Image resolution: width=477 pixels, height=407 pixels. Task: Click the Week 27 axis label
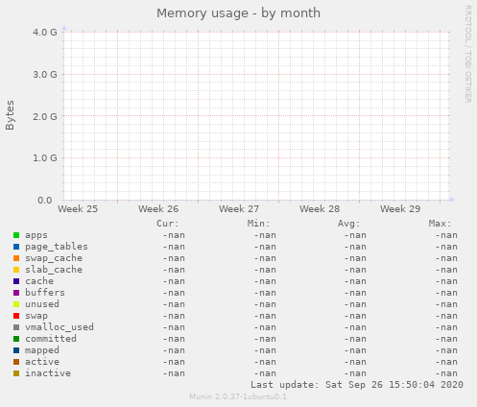[x=239, y=209]
